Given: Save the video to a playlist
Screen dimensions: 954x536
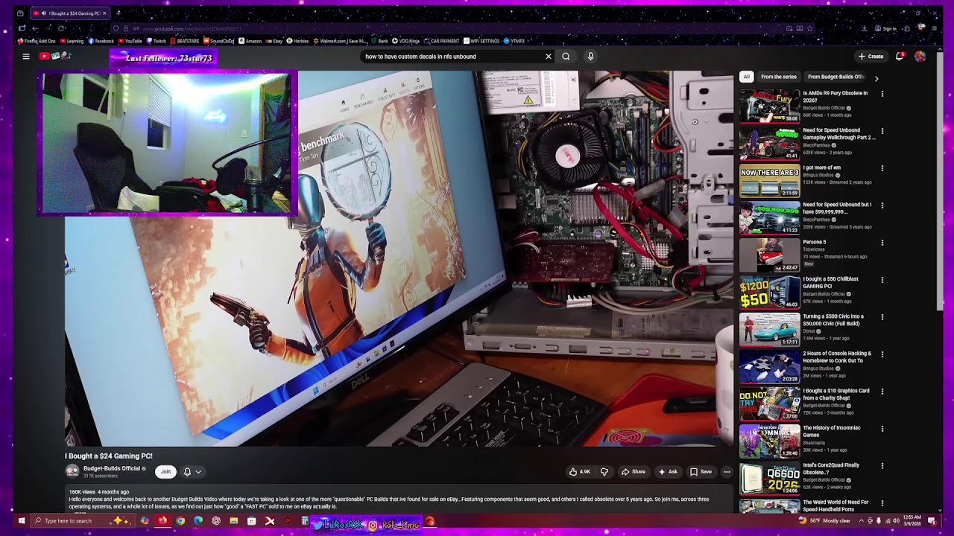Looking at the screenshot, I should point(701,471).
